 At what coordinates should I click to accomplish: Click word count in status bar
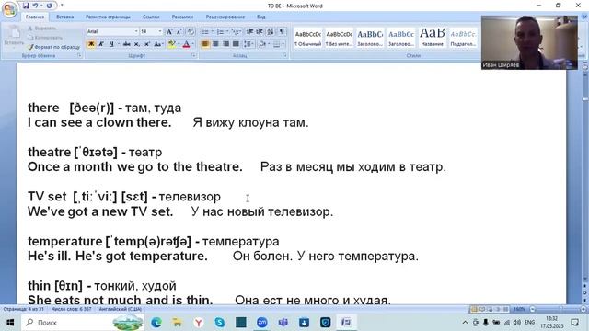tap(72, 309)
